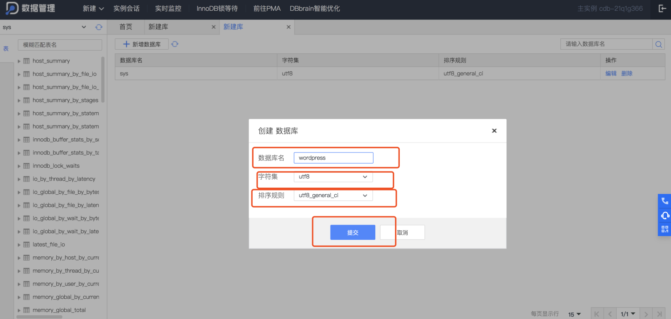Open the 排序规则 utf8_general_ci dropdown

click(333, 196)
